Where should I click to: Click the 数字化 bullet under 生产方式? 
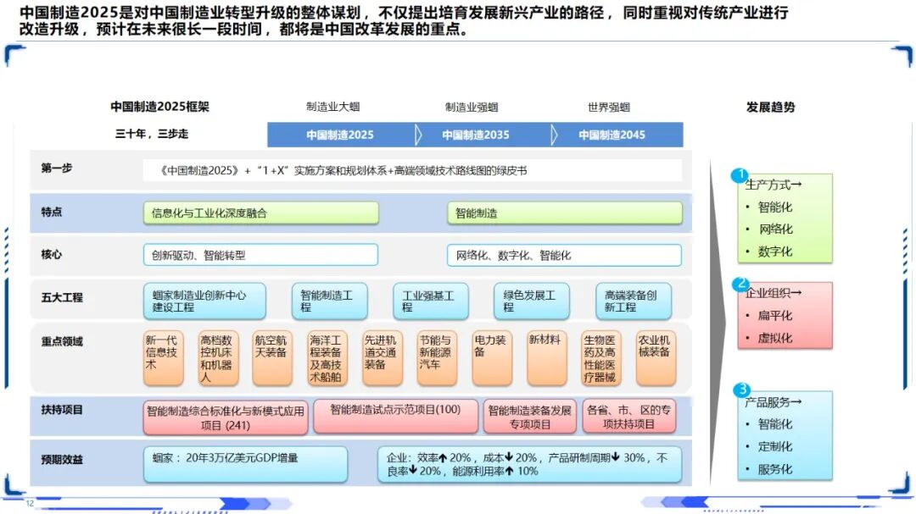point(775,252)
